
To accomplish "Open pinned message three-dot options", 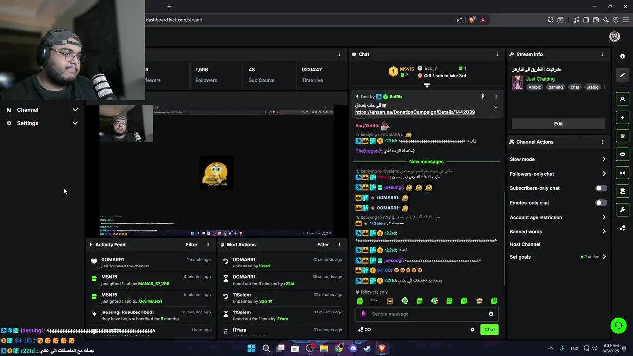I will 496,97.
